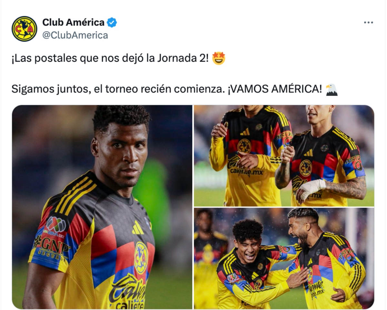387x310 pixels.
Task: Open the Club América profile avatar
Action: point(24,29)
